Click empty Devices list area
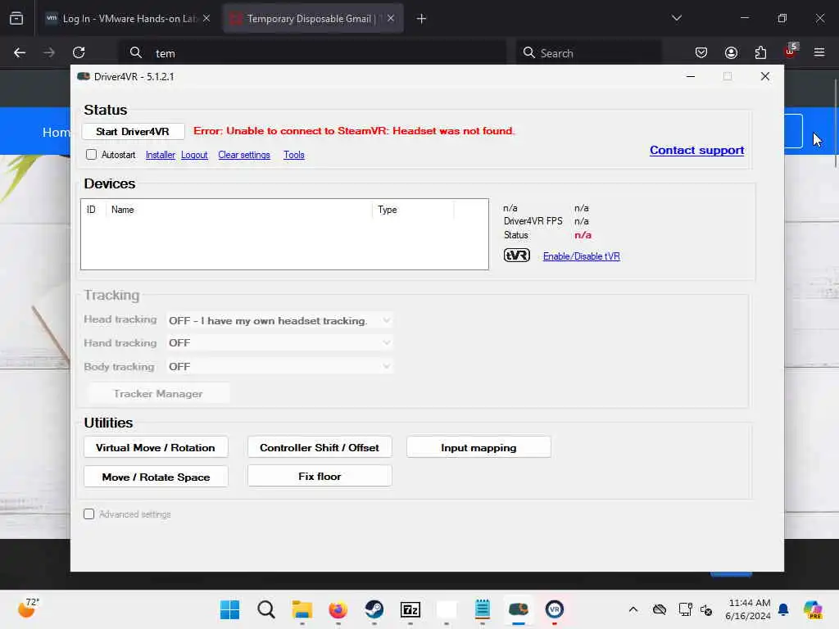 [x=284, y=243]
